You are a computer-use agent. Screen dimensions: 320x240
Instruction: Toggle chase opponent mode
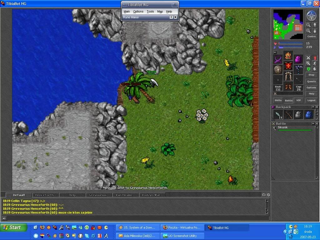pos(315,63)
